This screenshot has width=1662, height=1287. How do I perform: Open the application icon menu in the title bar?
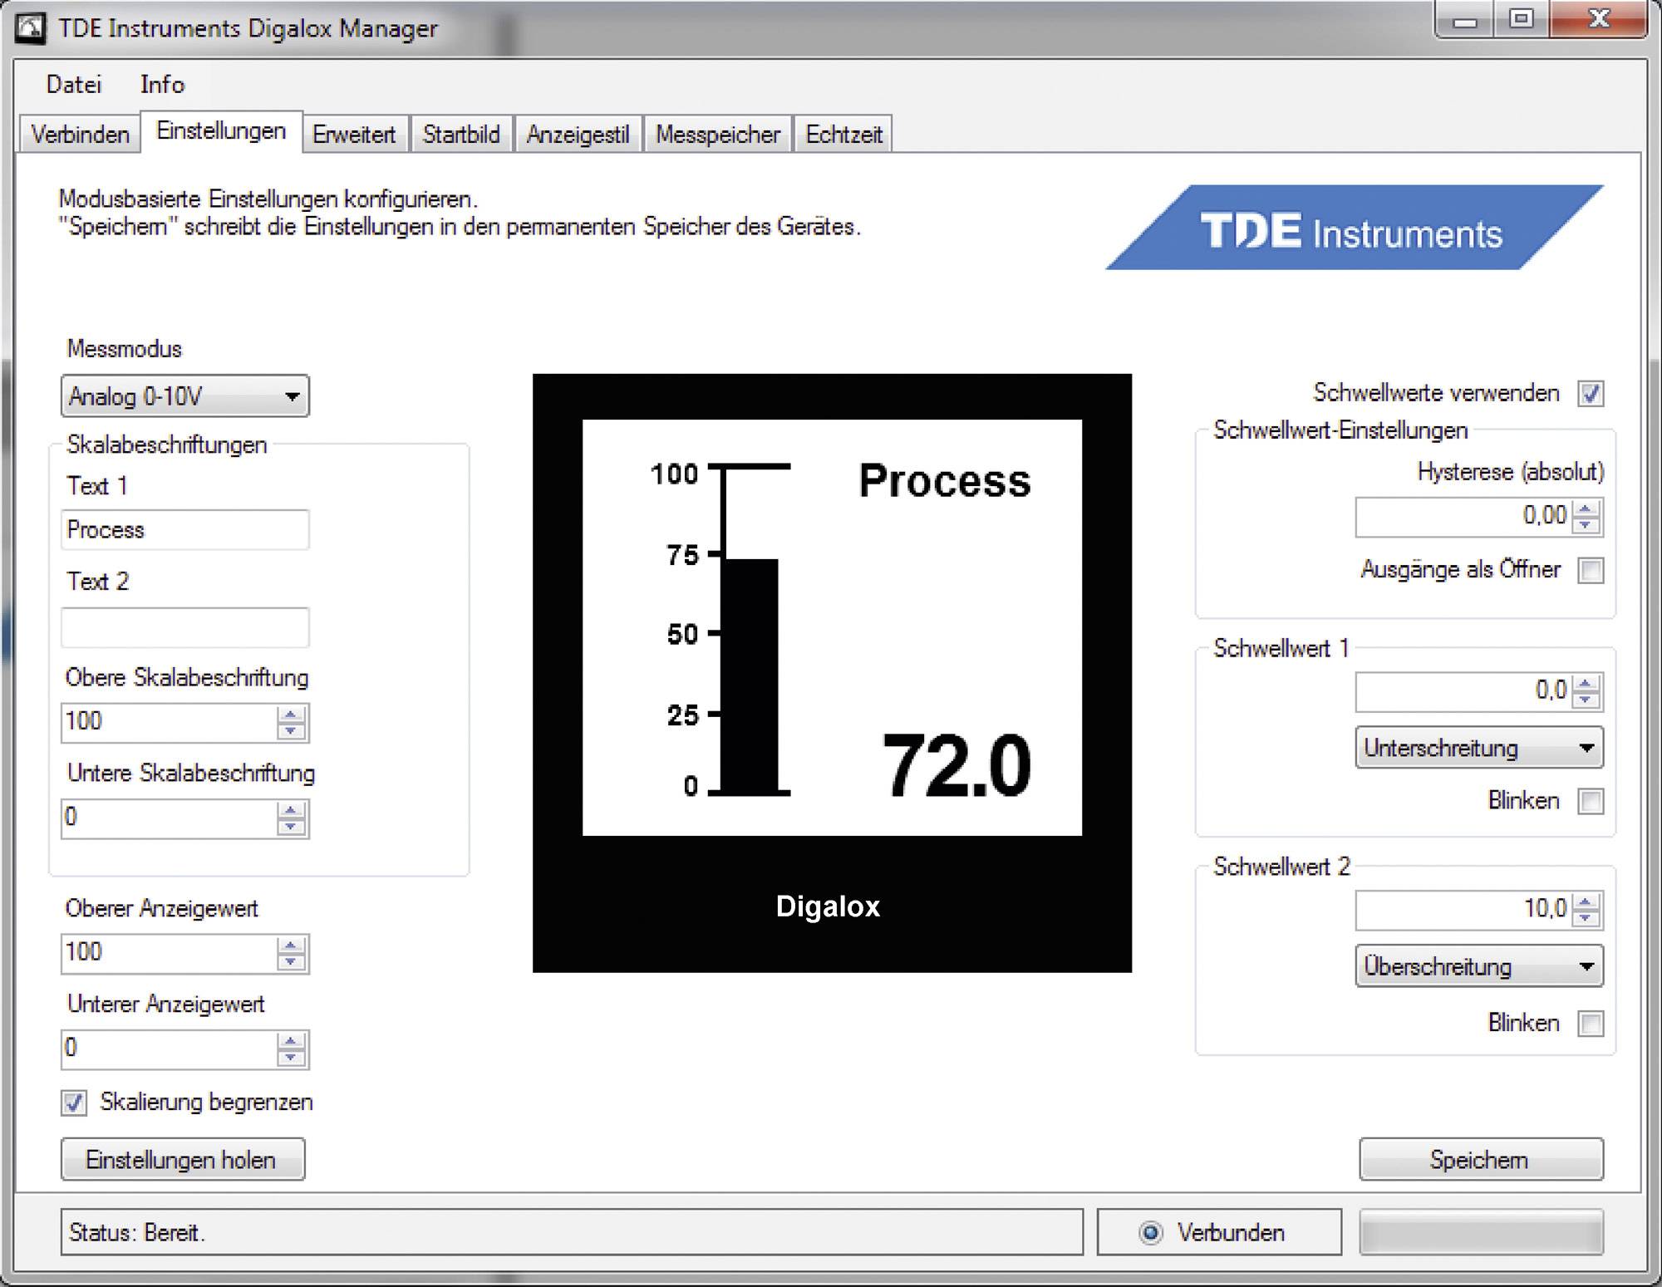point(28,27)
